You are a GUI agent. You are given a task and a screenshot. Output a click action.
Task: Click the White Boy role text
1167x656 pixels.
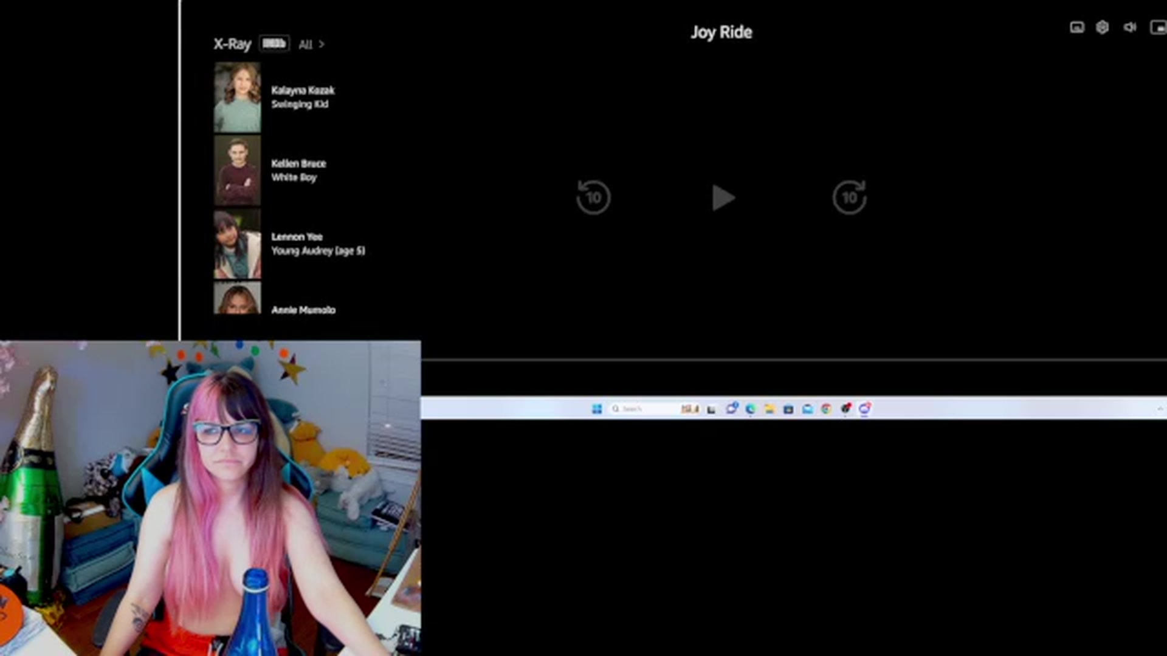294,177
